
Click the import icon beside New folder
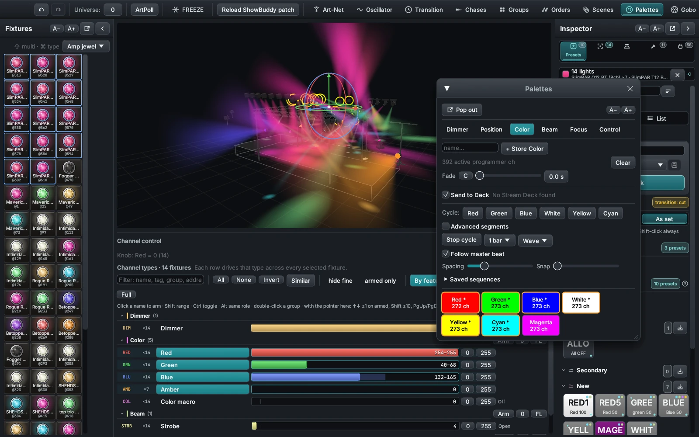(680, 387)
